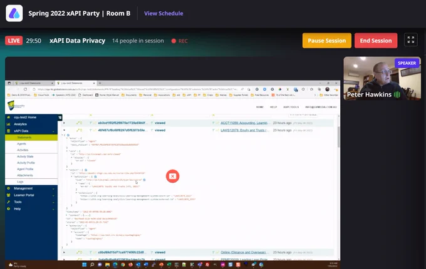
Task: Open a new browser tab with the plus button
Action: [x=100, y=83]
